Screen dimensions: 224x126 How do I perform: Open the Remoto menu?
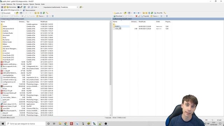click(38, 4)
